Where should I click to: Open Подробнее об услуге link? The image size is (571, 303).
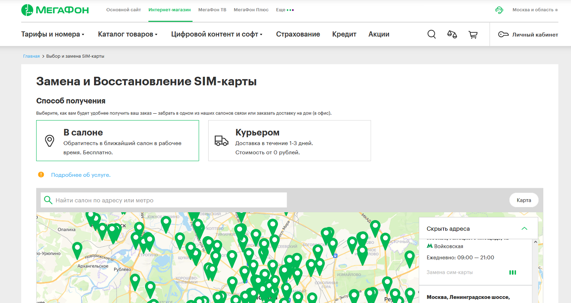tap(81, 175)
